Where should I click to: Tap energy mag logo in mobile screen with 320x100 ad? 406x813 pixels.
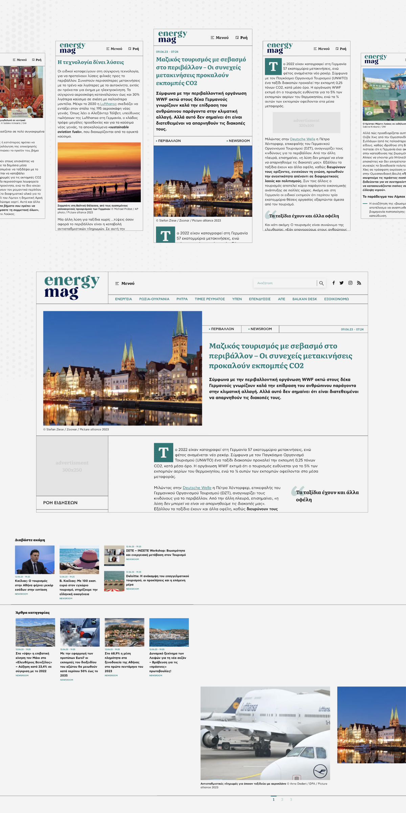280,48
